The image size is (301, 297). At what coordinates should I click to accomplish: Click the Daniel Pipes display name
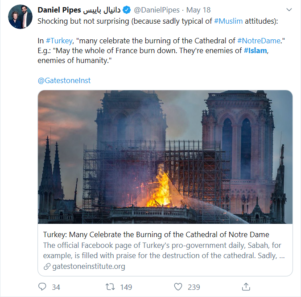click(59, 10)
